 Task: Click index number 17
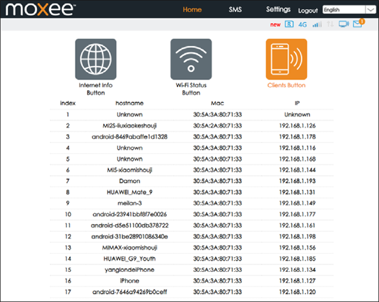point(68,292)
